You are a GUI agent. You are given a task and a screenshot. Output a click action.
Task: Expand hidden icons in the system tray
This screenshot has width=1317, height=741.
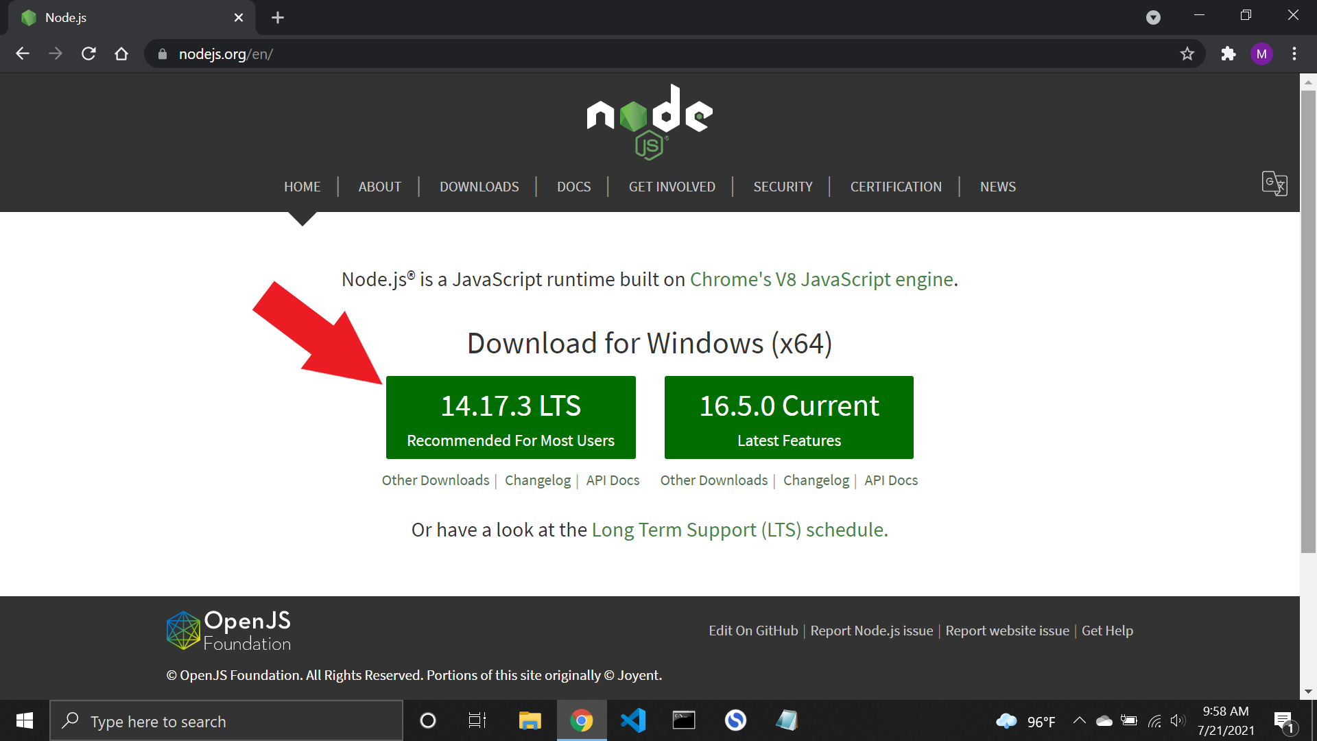click(1079, 720)
